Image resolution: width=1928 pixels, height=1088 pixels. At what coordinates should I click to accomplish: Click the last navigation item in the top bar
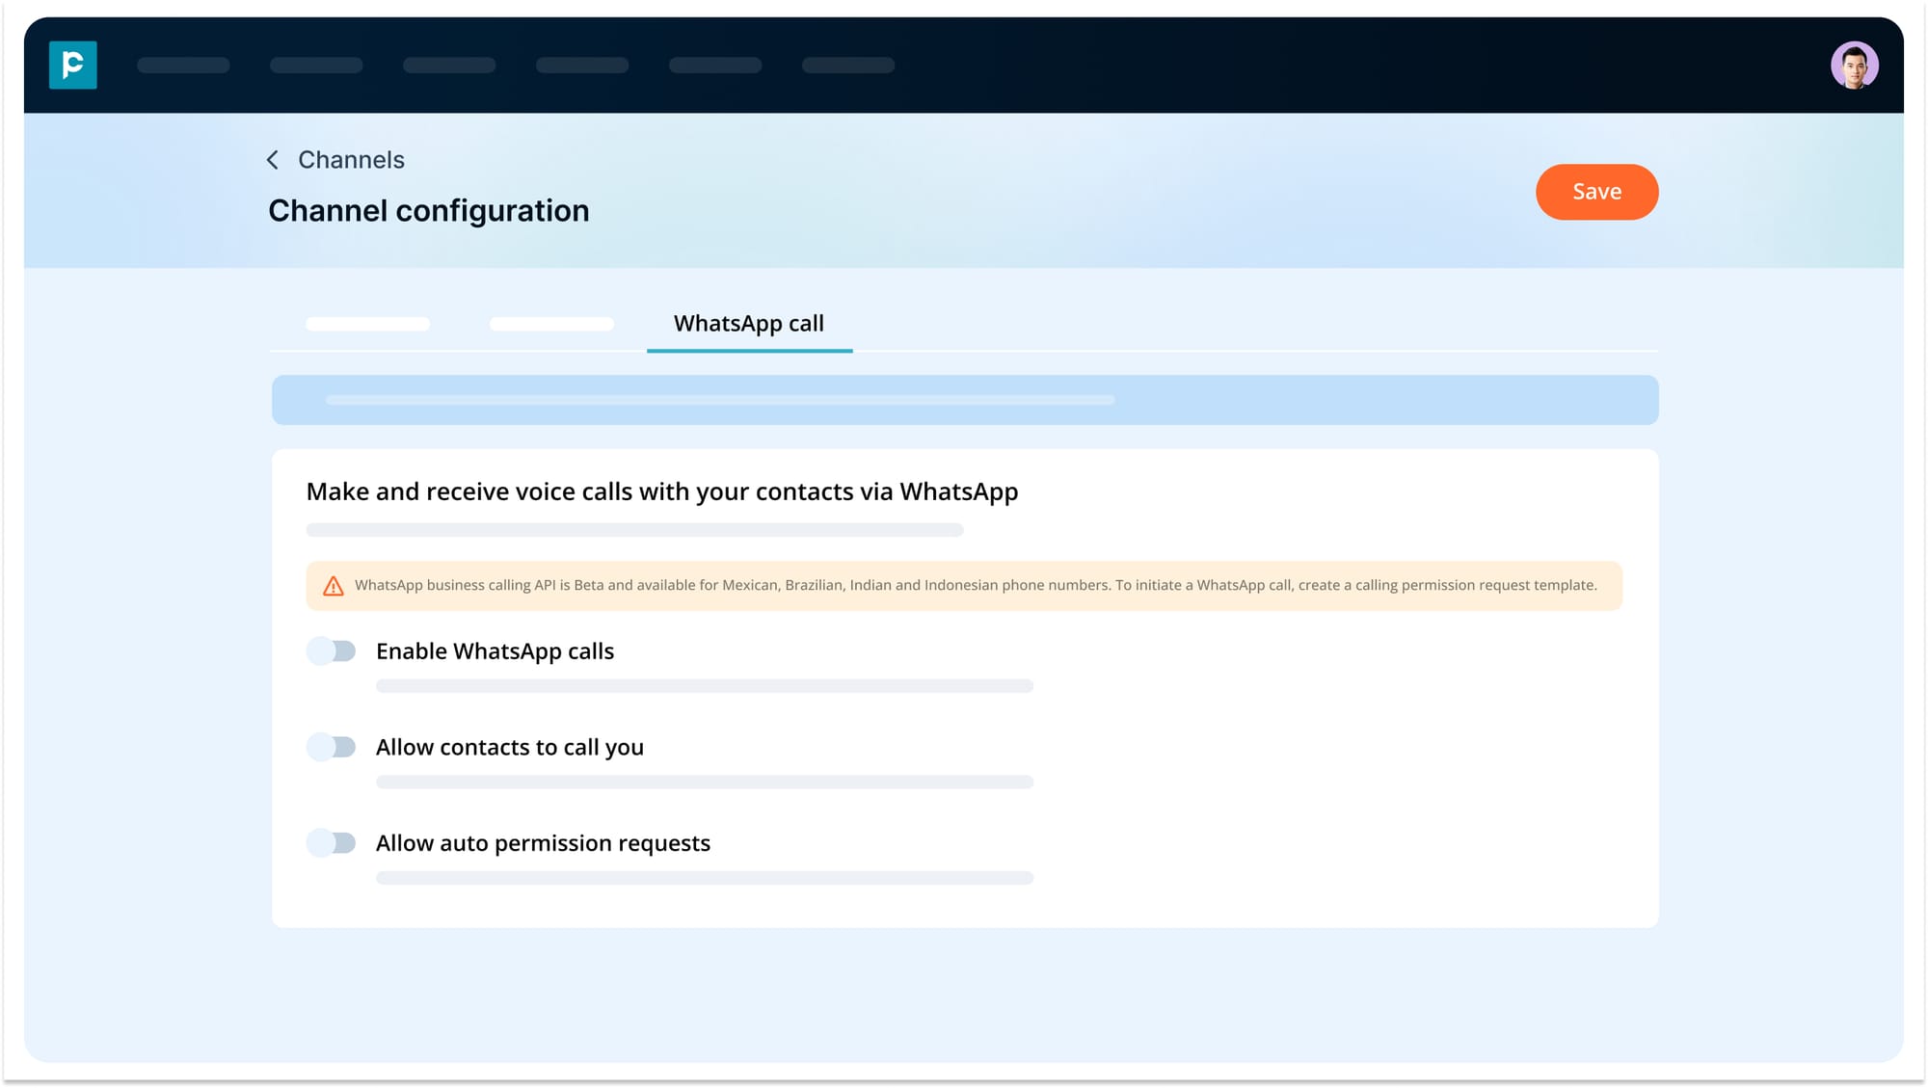(x=847, y=65)
